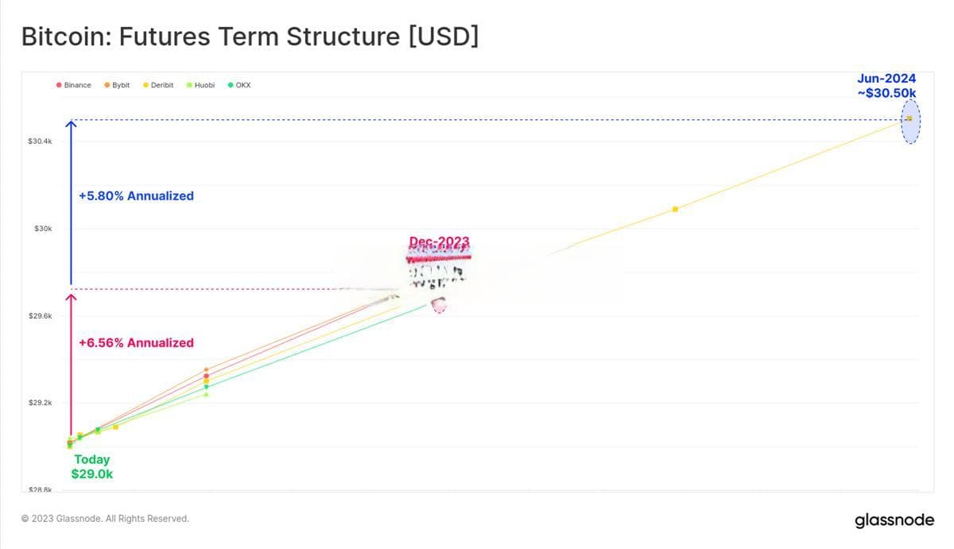The image size is (954, 549).
Task: Click the Deribit data point near $30.1k
Action: (x=675, y=209)
